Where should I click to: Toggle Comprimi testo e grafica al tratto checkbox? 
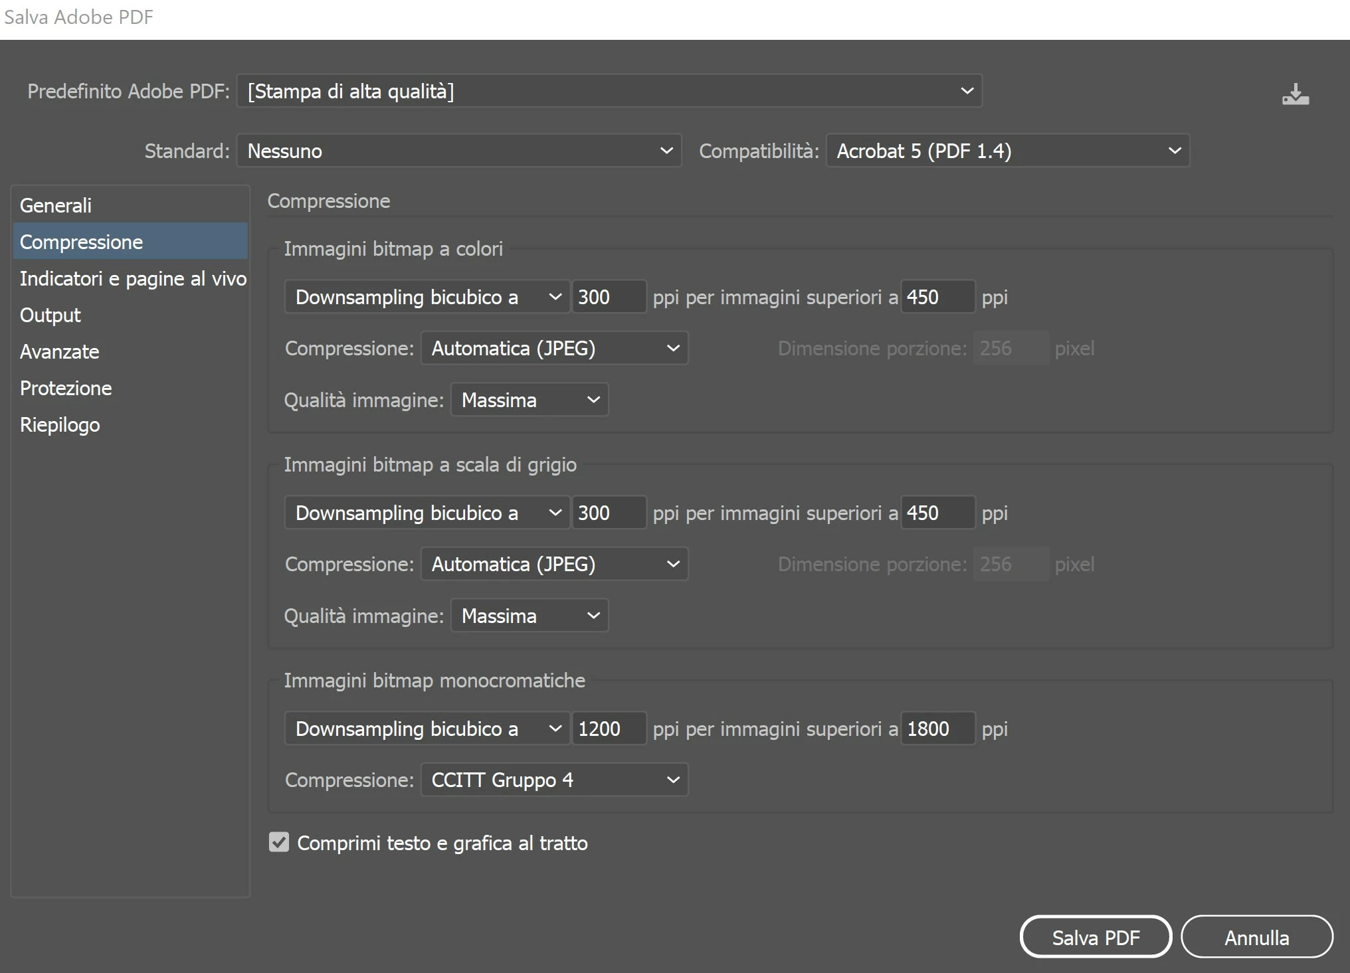pyautogui.click(x=279, y=842)
